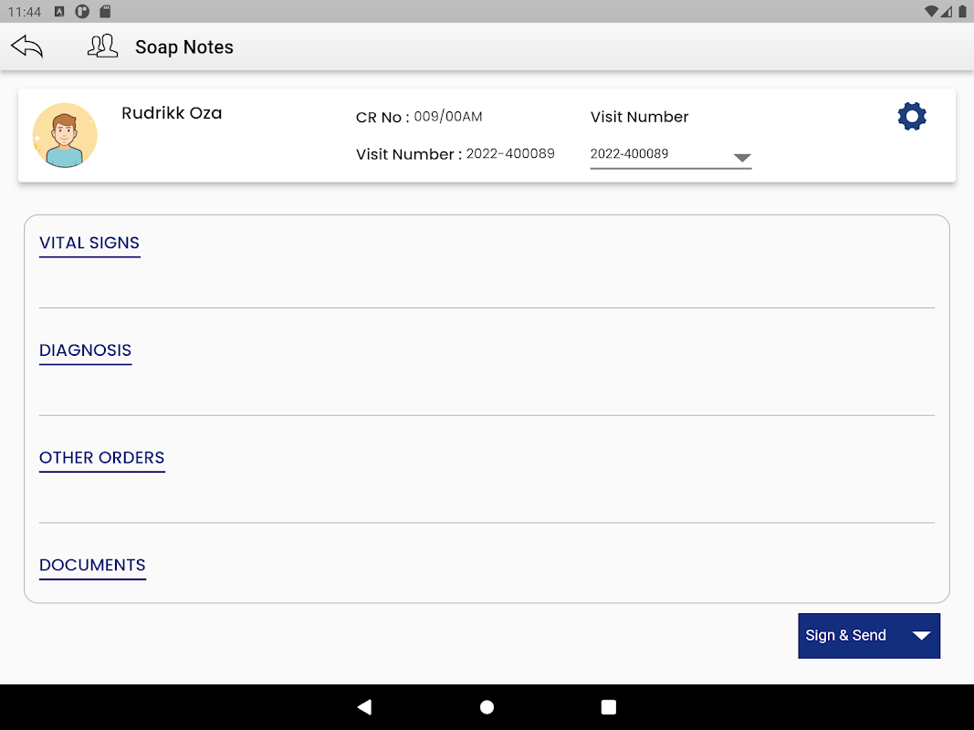Viewport: 974px width, 730px height.
Task: Click the patients group icon
Action: pyautogui.click(x=102, y=47)
